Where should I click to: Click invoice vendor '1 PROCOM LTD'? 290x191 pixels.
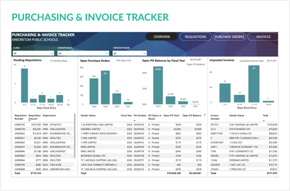coord(237,169)
